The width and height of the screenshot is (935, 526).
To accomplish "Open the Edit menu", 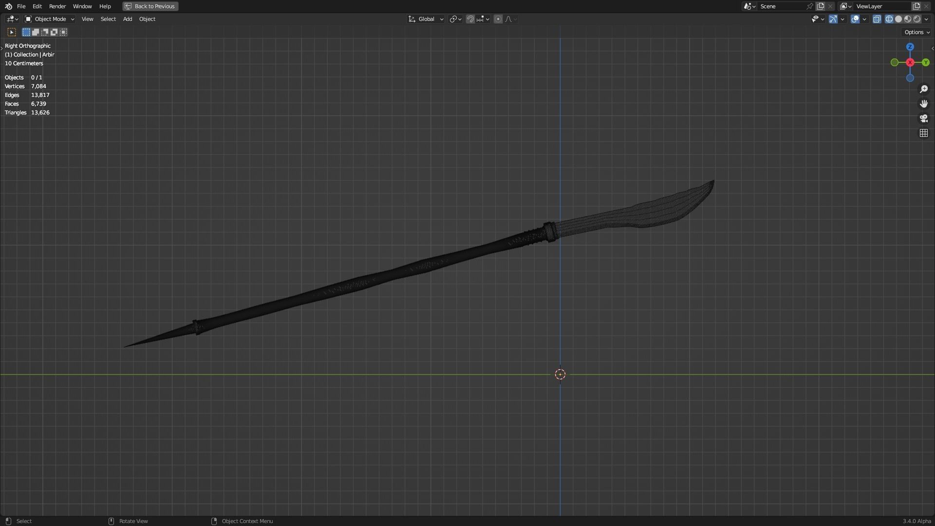I will coord(37,6).
